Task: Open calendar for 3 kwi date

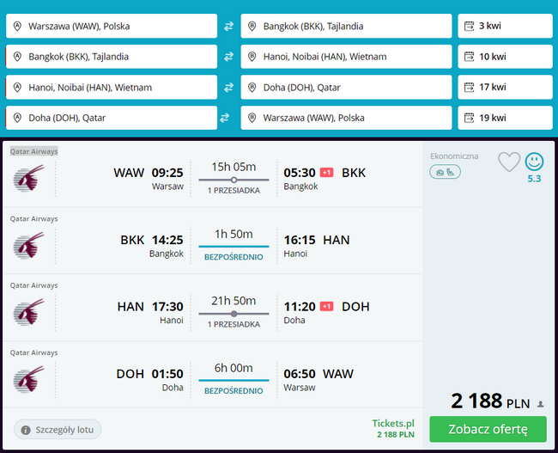Action: tap(505, 26)
